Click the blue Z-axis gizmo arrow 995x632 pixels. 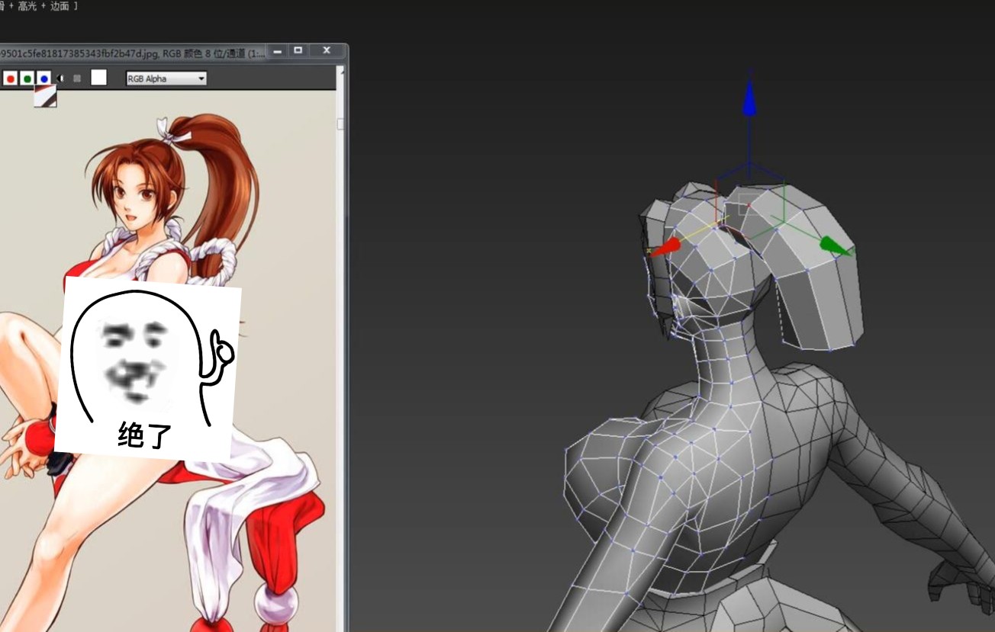coord(749,98)
